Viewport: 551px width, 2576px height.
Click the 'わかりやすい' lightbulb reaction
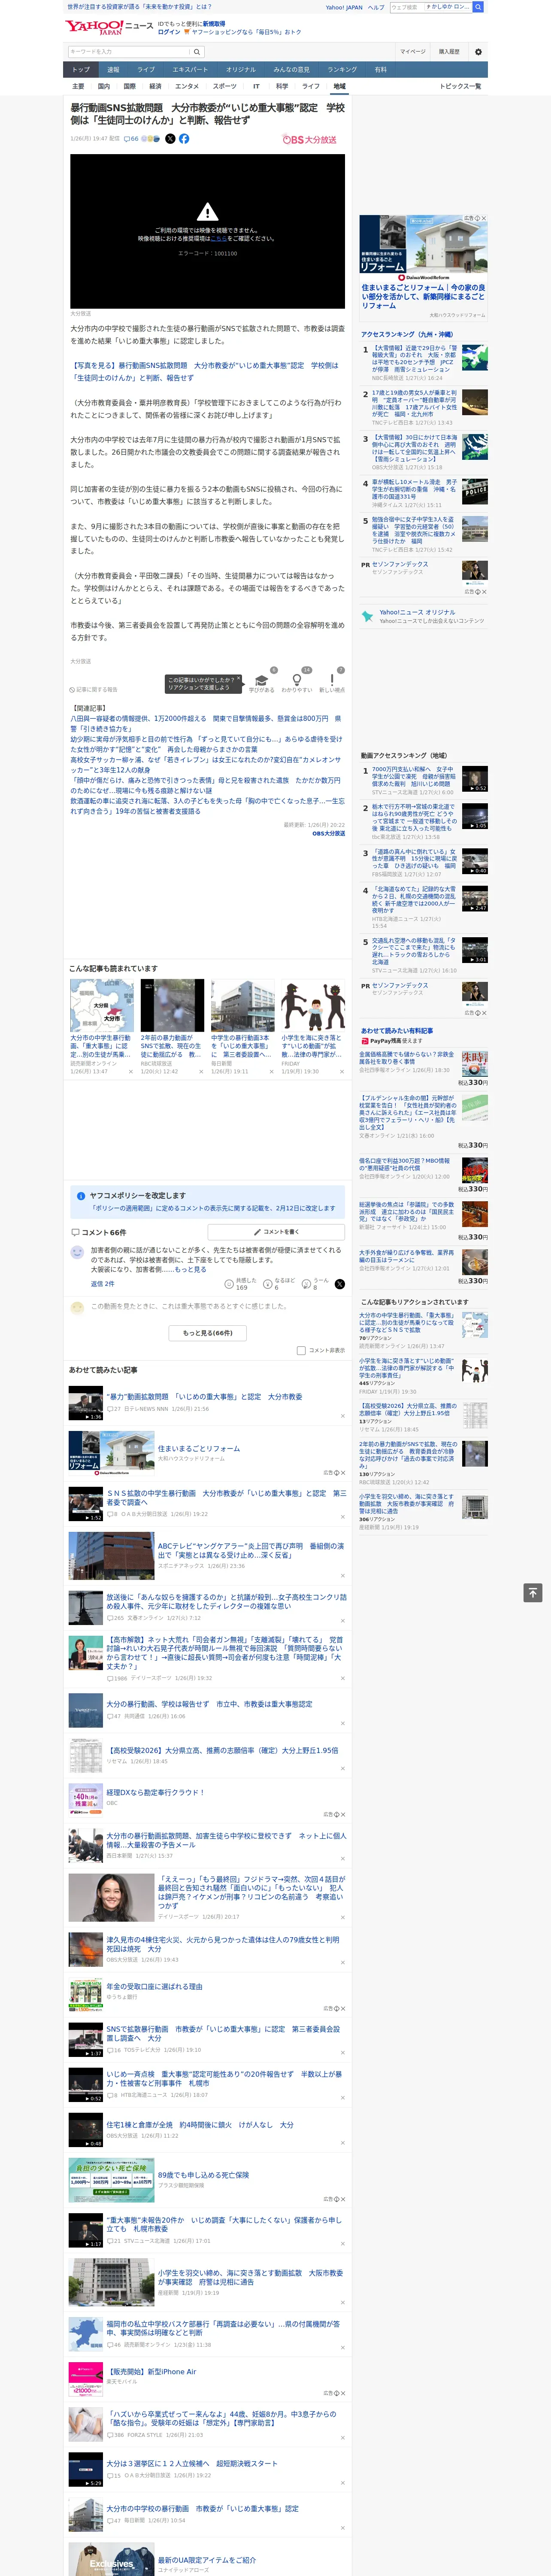(x=297, y=680)
